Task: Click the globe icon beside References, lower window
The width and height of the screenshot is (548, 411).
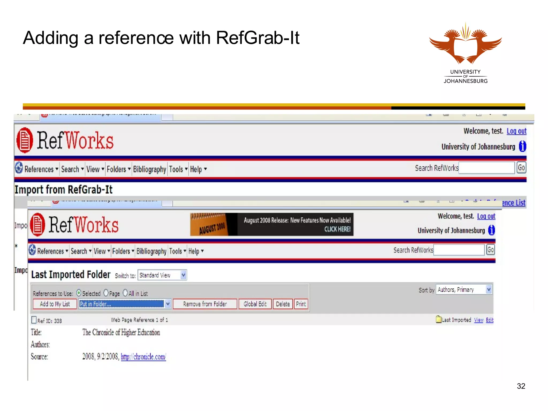Action: click(x=32, y=250)
